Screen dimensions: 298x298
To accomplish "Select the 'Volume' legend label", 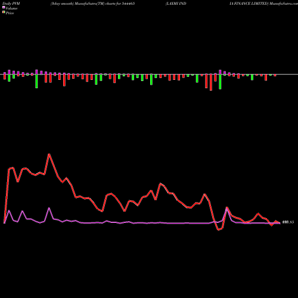I will pyautogui.click(x=11, y=8).
